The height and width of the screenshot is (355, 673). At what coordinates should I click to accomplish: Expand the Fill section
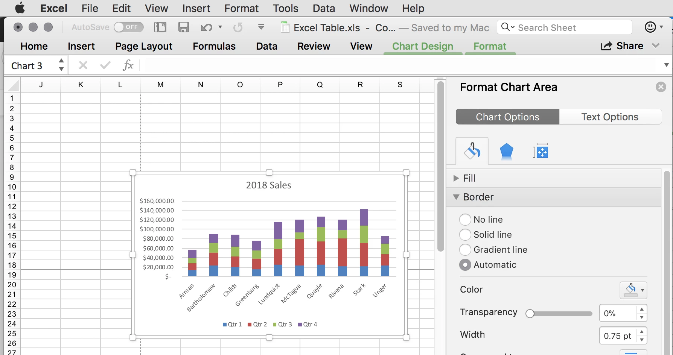[x=456, y=178]
